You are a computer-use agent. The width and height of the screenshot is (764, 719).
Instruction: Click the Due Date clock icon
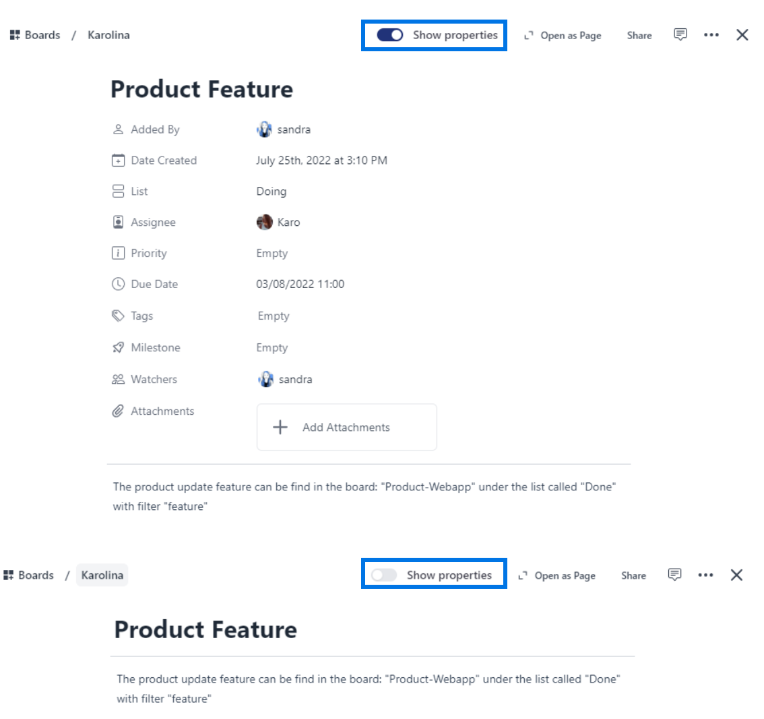pos(118,284)
